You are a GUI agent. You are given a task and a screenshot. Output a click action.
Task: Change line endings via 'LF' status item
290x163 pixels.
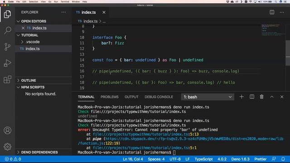188,159
